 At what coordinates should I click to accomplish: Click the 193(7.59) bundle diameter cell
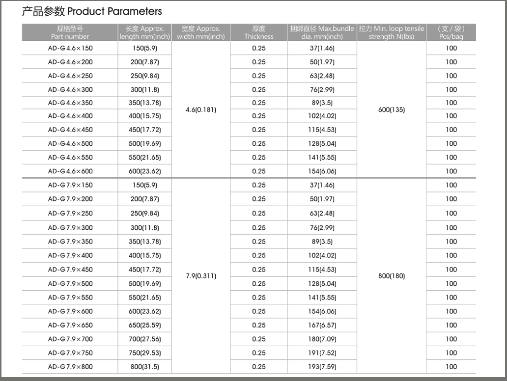[322, 367]
